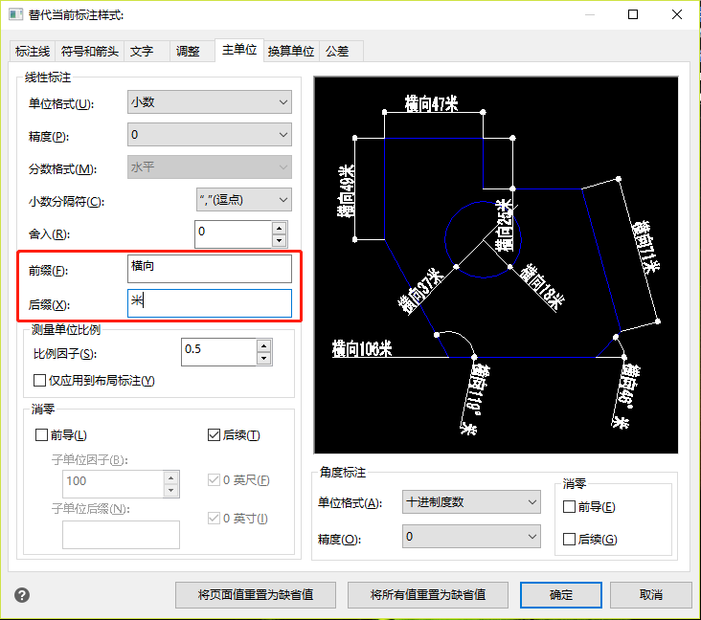Click the 比例因子(S) field showing 0.5
Image resolution: width=701 pixels, height=620 pixels.
(x=218, y=352)
